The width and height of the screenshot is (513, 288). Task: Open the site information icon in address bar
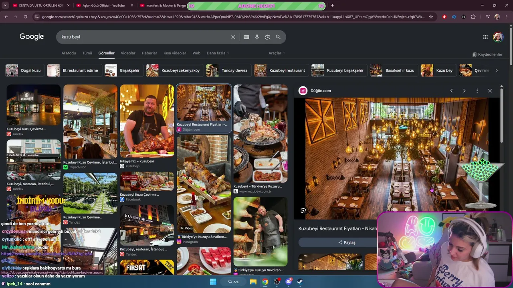tap(37, 17)
